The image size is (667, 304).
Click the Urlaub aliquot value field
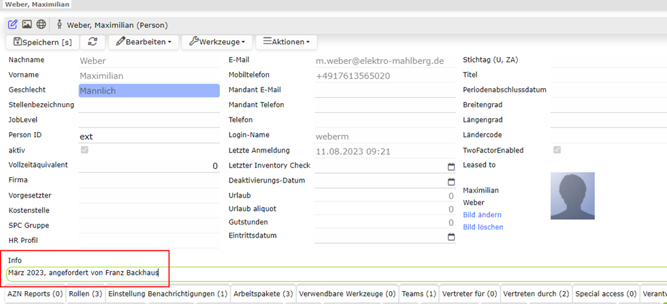385,210
